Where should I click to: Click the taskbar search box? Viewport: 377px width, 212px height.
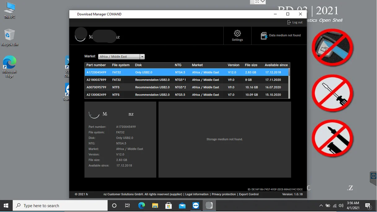pos(60,206)
